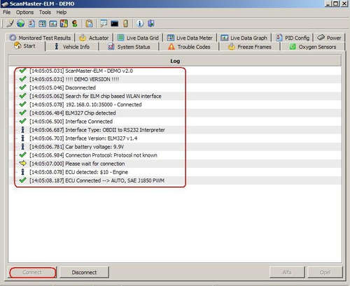Click the Disconnect button
Screen dimensions: 350x286
coord(84,272)
